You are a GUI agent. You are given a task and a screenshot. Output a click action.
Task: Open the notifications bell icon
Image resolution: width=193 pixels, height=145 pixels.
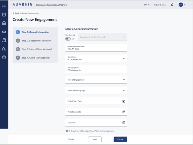172,5
